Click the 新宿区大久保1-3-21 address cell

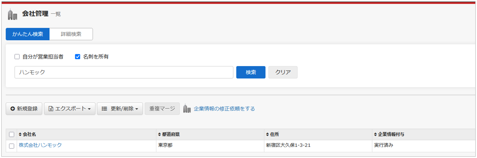(318, 146)
